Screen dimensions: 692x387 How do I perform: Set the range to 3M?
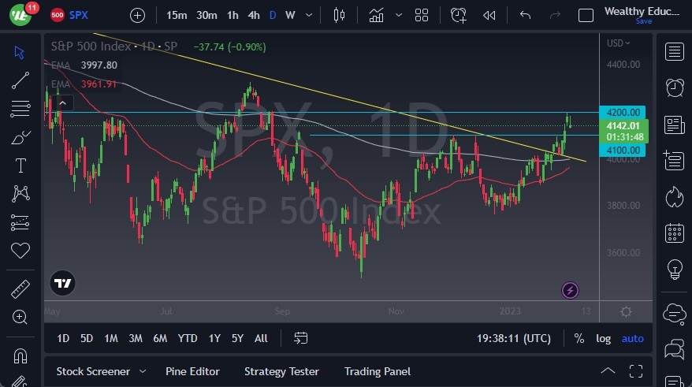[x=136, y=338]
